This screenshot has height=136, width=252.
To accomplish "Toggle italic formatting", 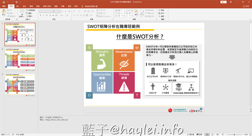I will [x=44, y=15].
